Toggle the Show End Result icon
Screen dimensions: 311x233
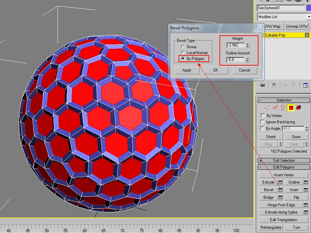click(x=274, y=85)
